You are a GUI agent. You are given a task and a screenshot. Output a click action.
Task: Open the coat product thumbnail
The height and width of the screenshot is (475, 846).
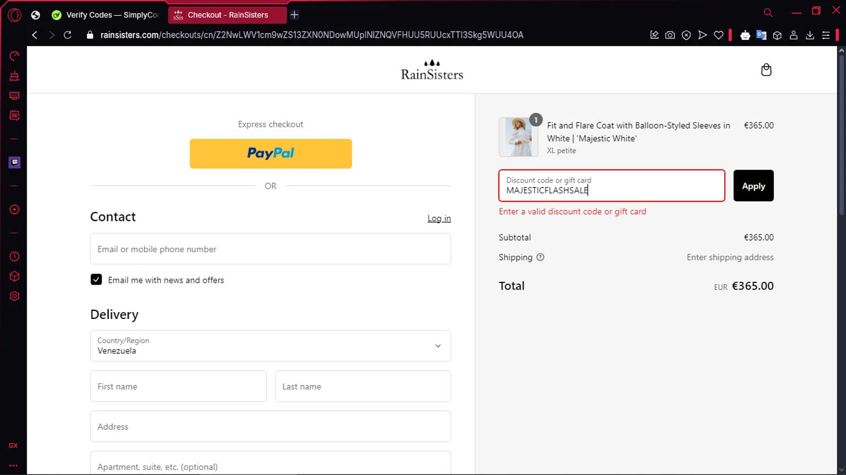pos(518,137)
